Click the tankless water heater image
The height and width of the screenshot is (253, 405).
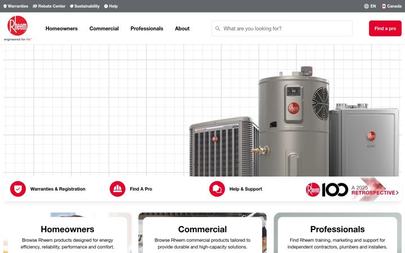click(x=364, y=141)
